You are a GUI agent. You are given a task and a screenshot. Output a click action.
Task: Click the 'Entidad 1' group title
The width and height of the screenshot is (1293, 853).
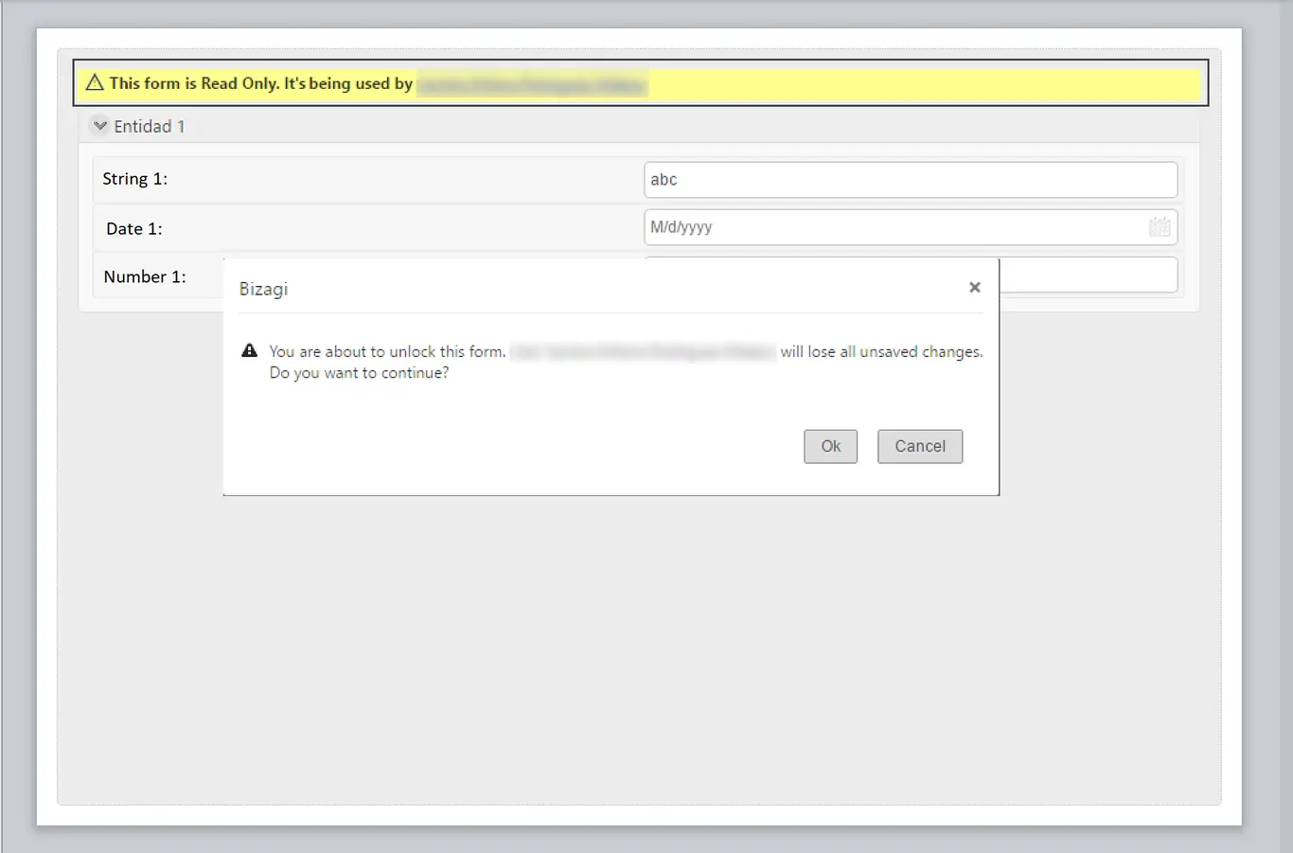pyautogui.click(x=150, y=126)
